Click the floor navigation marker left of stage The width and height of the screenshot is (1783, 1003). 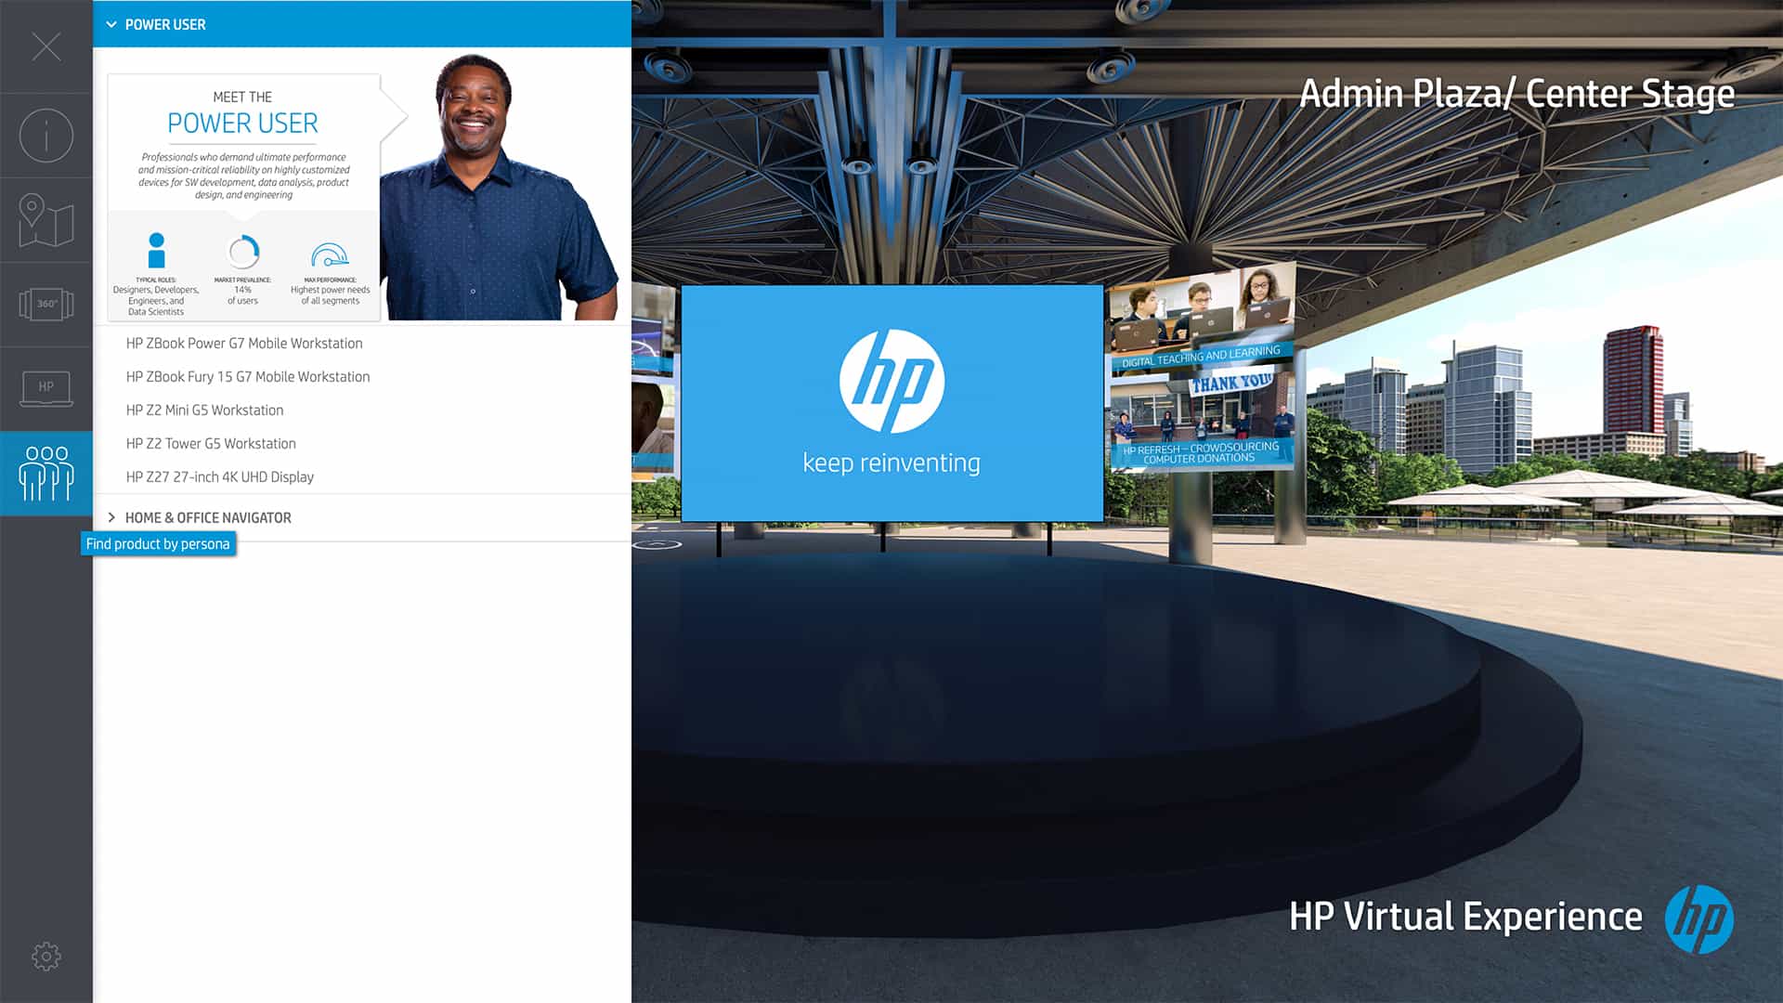coord(657,543)
